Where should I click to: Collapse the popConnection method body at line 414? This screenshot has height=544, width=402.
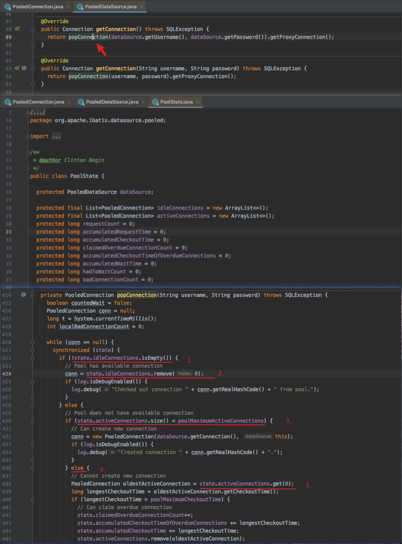(x=33, y=295)
